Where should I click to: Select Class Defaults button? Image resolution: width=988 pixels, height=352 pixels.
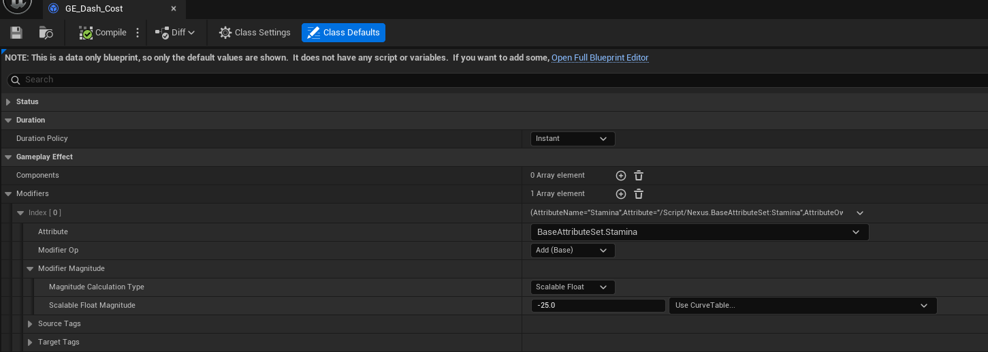(x=343, y=33)
